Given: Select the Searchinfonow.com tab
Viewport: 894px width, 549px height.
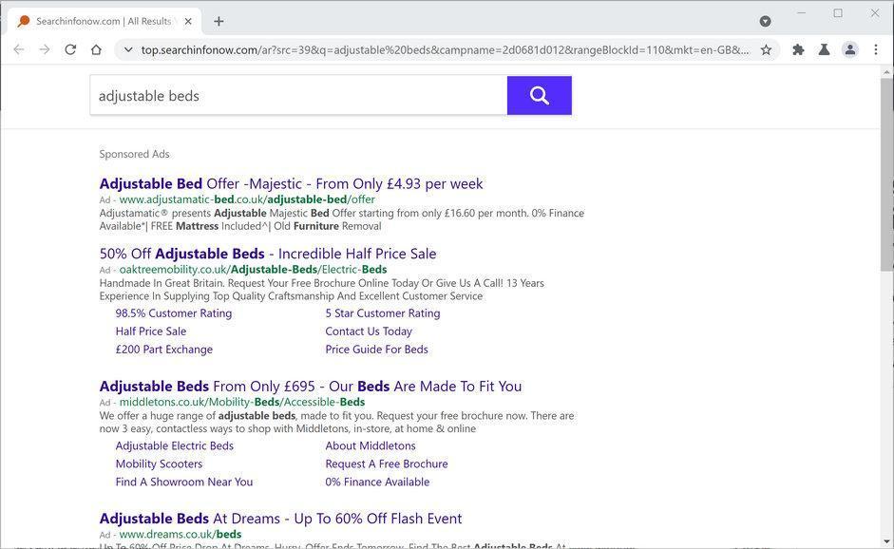Looking at the screenshot, I should point(104,21).
